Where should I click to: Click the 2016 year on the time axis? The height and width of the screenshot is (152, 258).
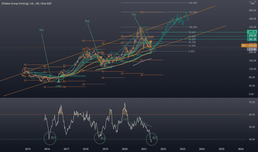[x=47, y=149]
